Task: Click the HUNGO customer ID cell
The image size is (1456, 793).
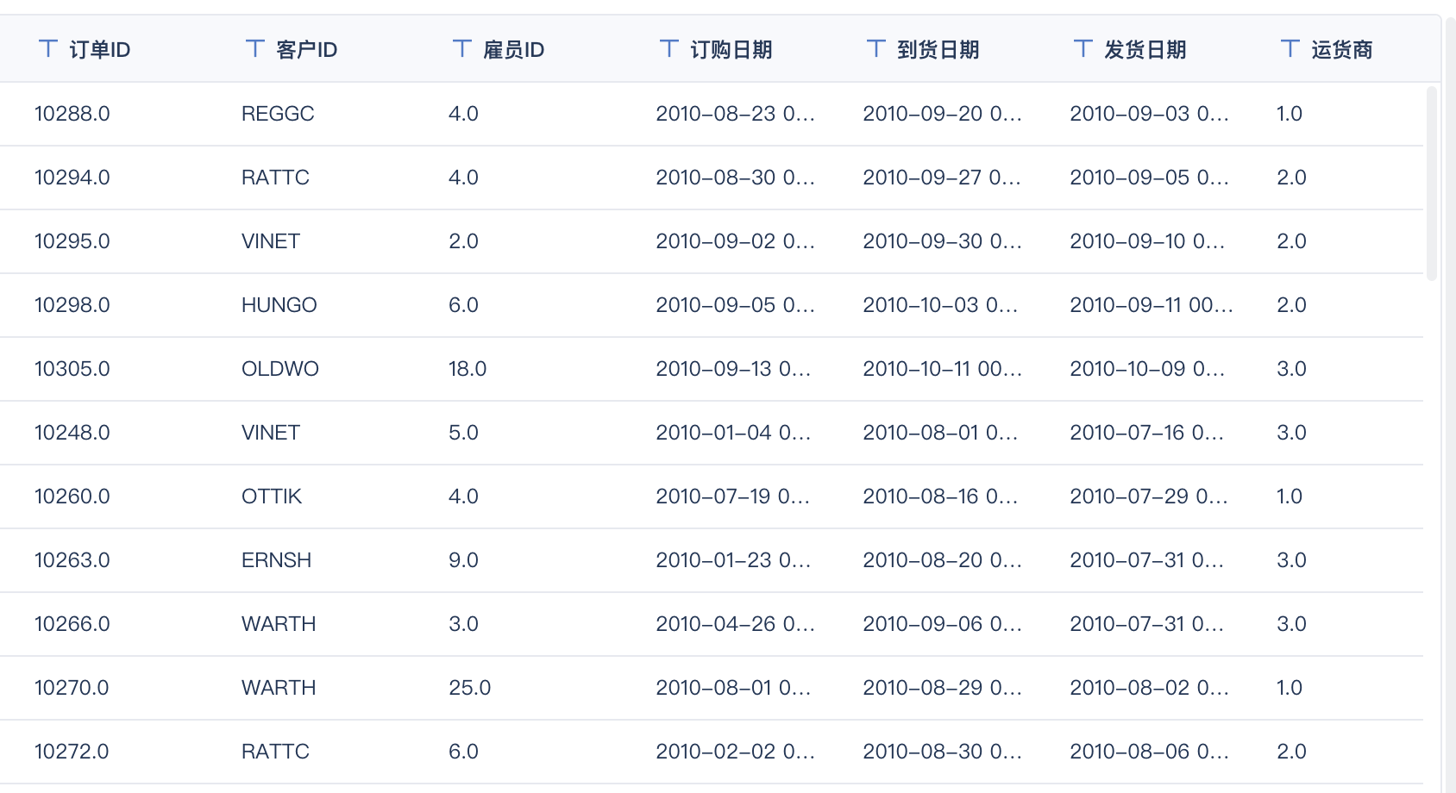Action: (279, 305)
